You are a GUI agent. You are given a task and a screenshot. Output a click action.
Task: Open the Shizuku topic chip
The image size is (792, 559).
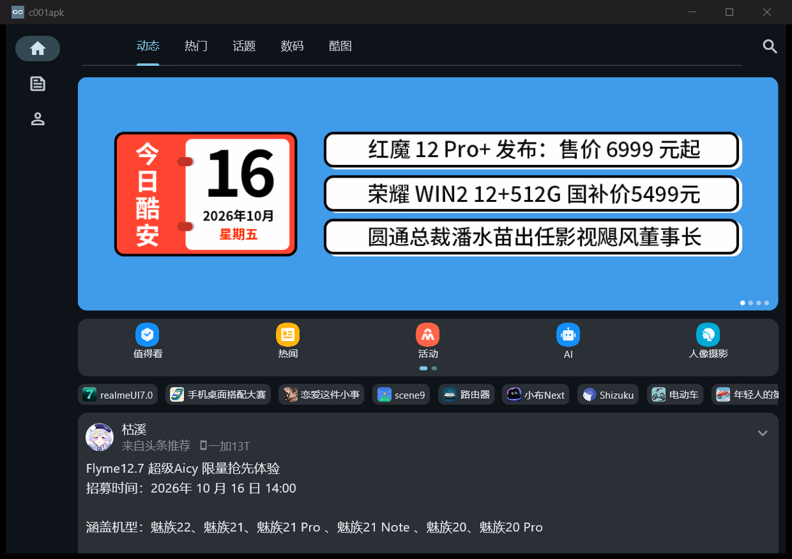pos(608,395)
